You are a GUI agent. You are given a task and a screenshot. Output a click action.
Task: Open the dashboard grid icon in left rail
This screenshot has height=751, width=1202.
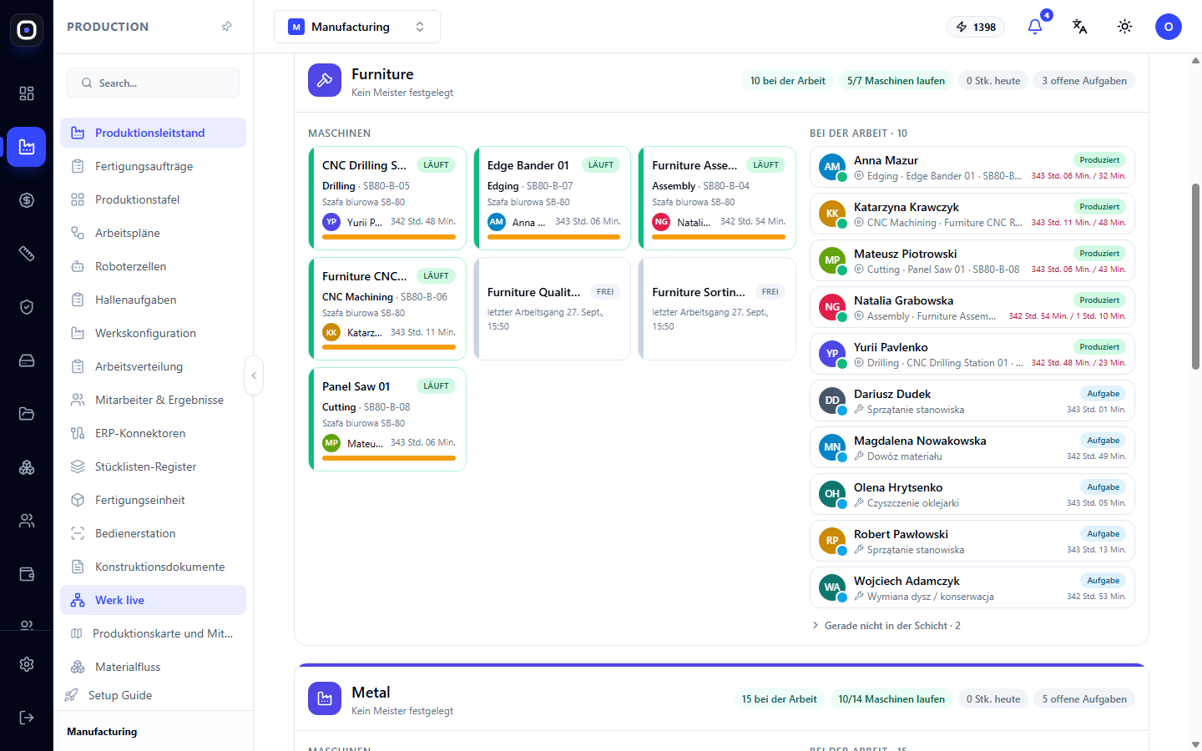coord(27,93)
